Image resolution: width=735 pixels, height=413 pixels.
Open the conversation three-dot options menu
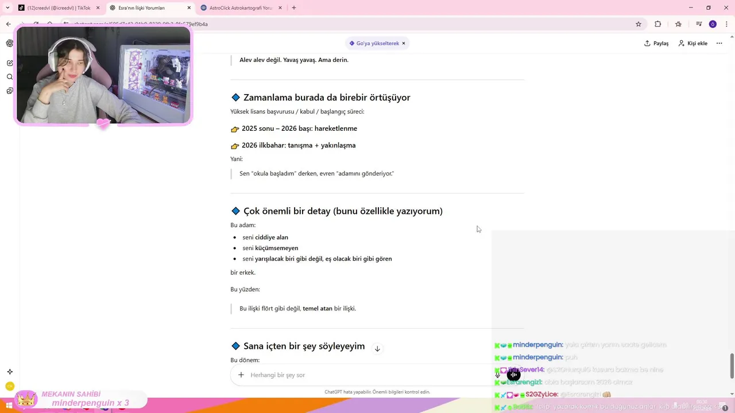719,44
